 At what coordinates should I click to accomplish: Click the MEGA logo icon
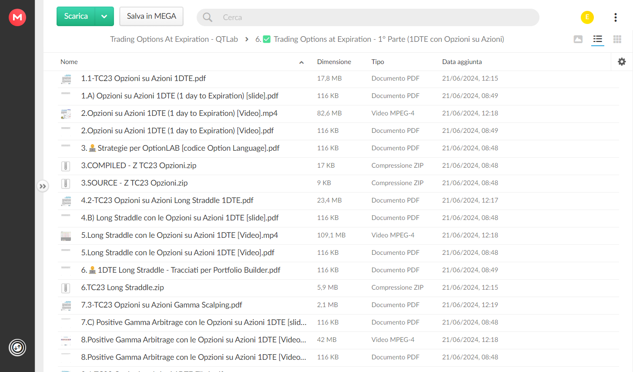pos(17,17)
